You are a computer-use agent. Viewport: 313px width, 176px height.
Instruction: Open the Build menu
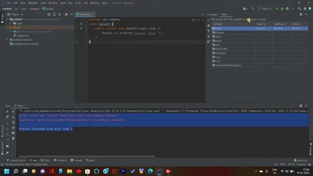click(63, 3)
